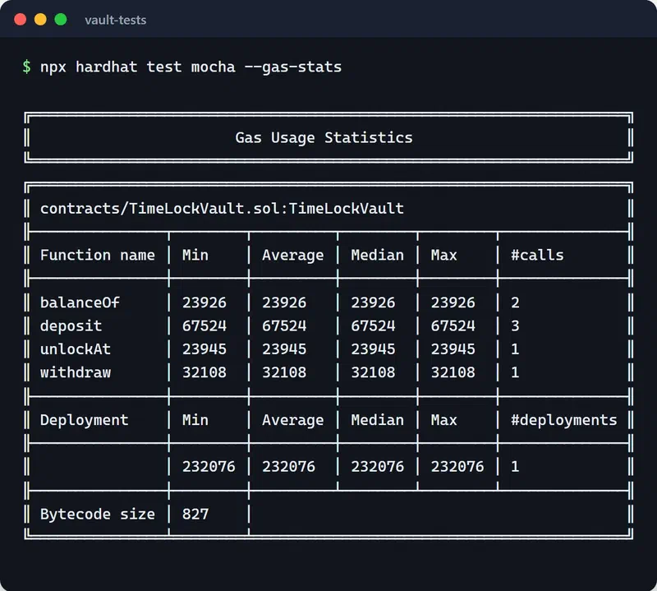Click the withdraw function name
Screen dimensions: 657x591
tap(76, 372)
